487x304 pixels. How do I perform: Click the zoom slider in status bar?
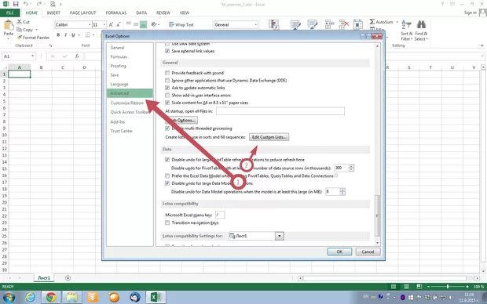coord(448,287)
